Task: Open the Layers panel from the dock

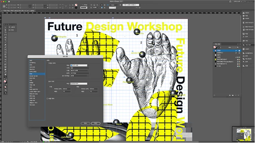Action: [246, 18]
